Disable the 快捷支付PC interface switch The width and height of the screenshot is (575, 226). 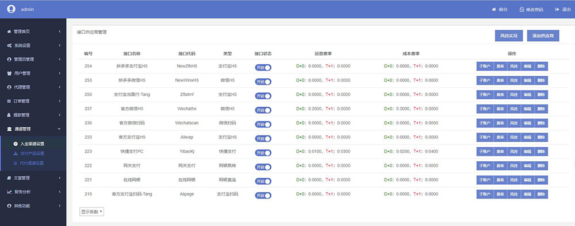click(x=263, y=153)
